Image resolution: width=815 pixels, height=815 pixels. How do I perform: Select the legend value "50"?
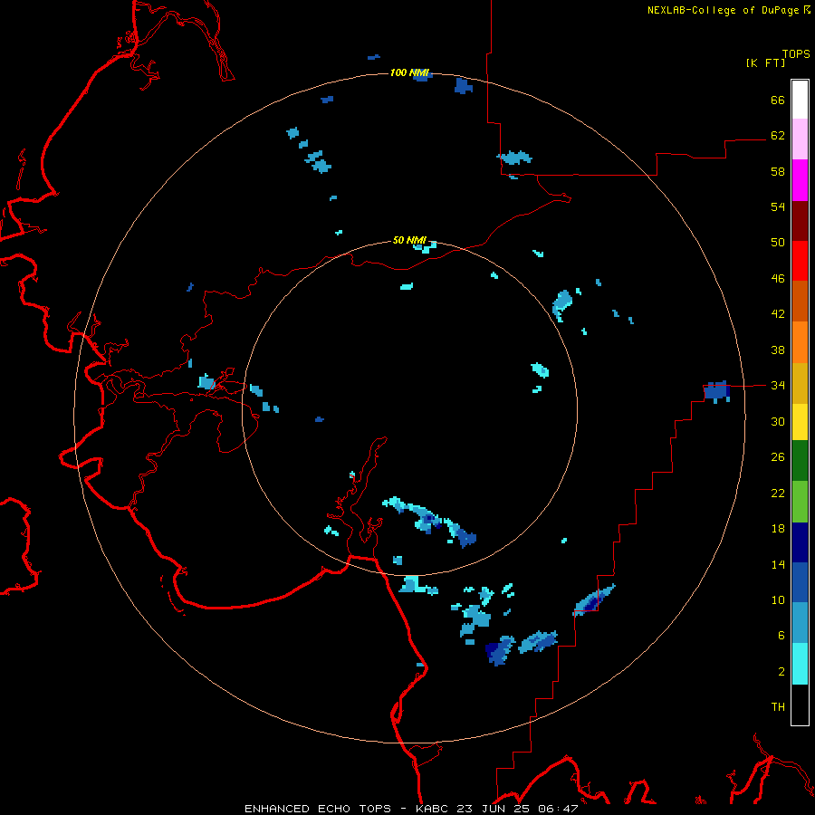[778, 243]
